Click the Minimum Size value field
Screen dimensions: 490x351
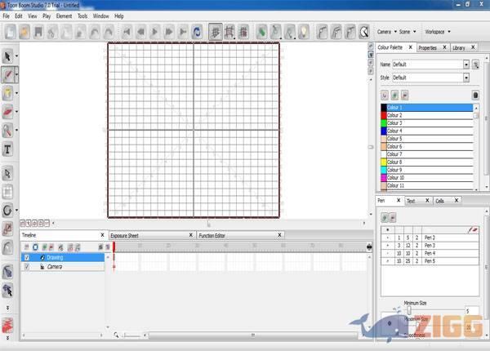tap(472, 311)
